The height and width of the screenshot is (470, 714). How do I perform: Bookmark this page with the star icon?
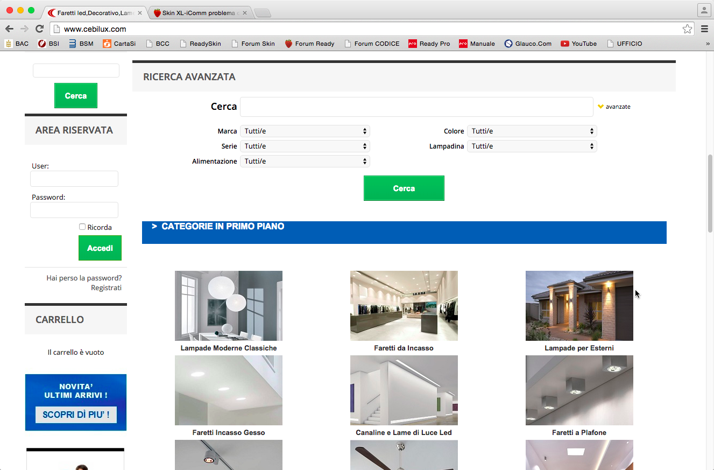coord(687,29)
